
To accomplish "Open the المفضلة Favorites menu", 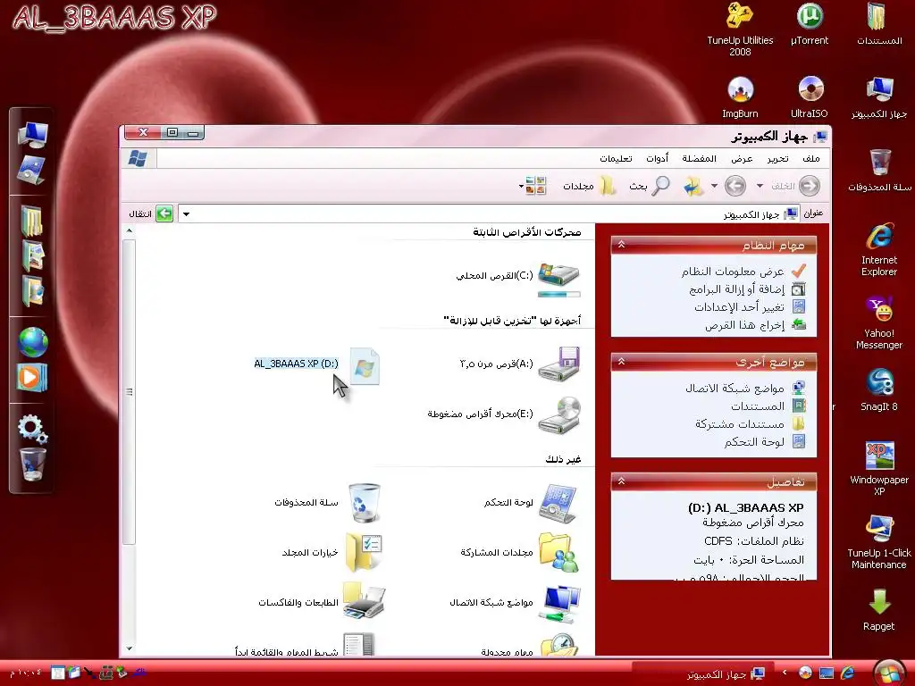I will [x=699, y=159].
